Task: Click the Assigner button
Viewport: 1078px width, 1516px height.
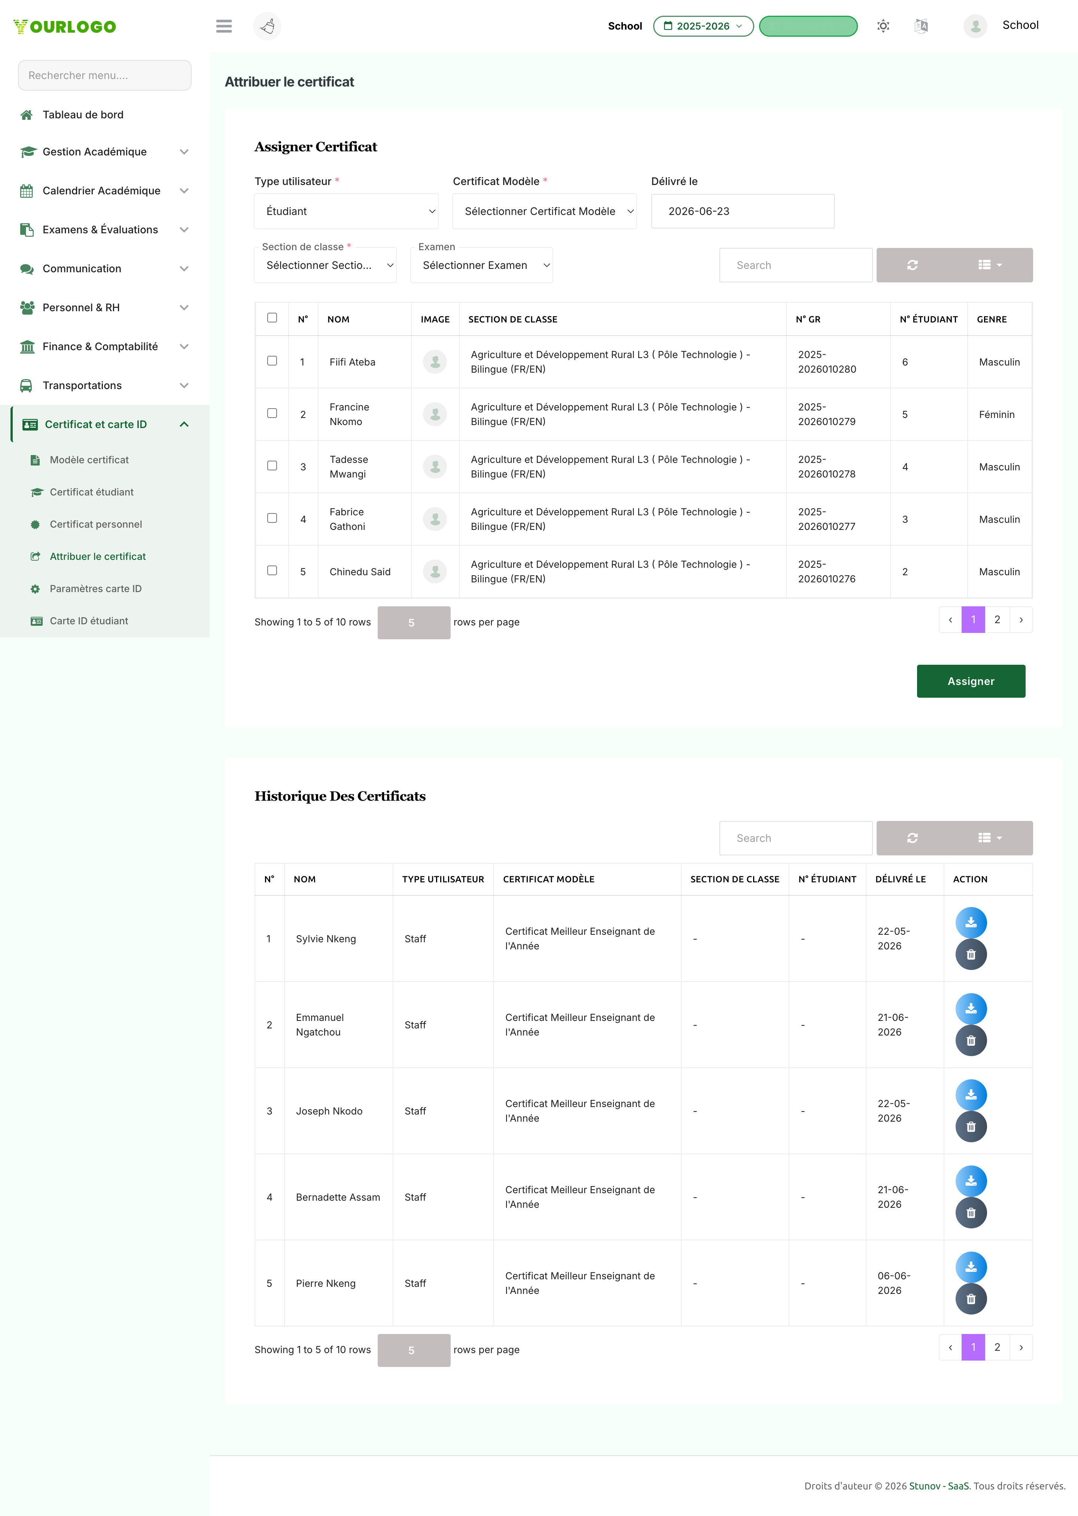Action: pyautogui.click(x=971, y=681)
